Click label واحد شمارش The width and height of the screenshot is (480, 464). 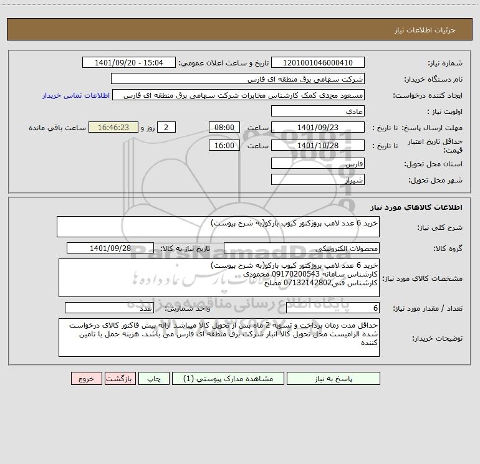click(188, 309)
